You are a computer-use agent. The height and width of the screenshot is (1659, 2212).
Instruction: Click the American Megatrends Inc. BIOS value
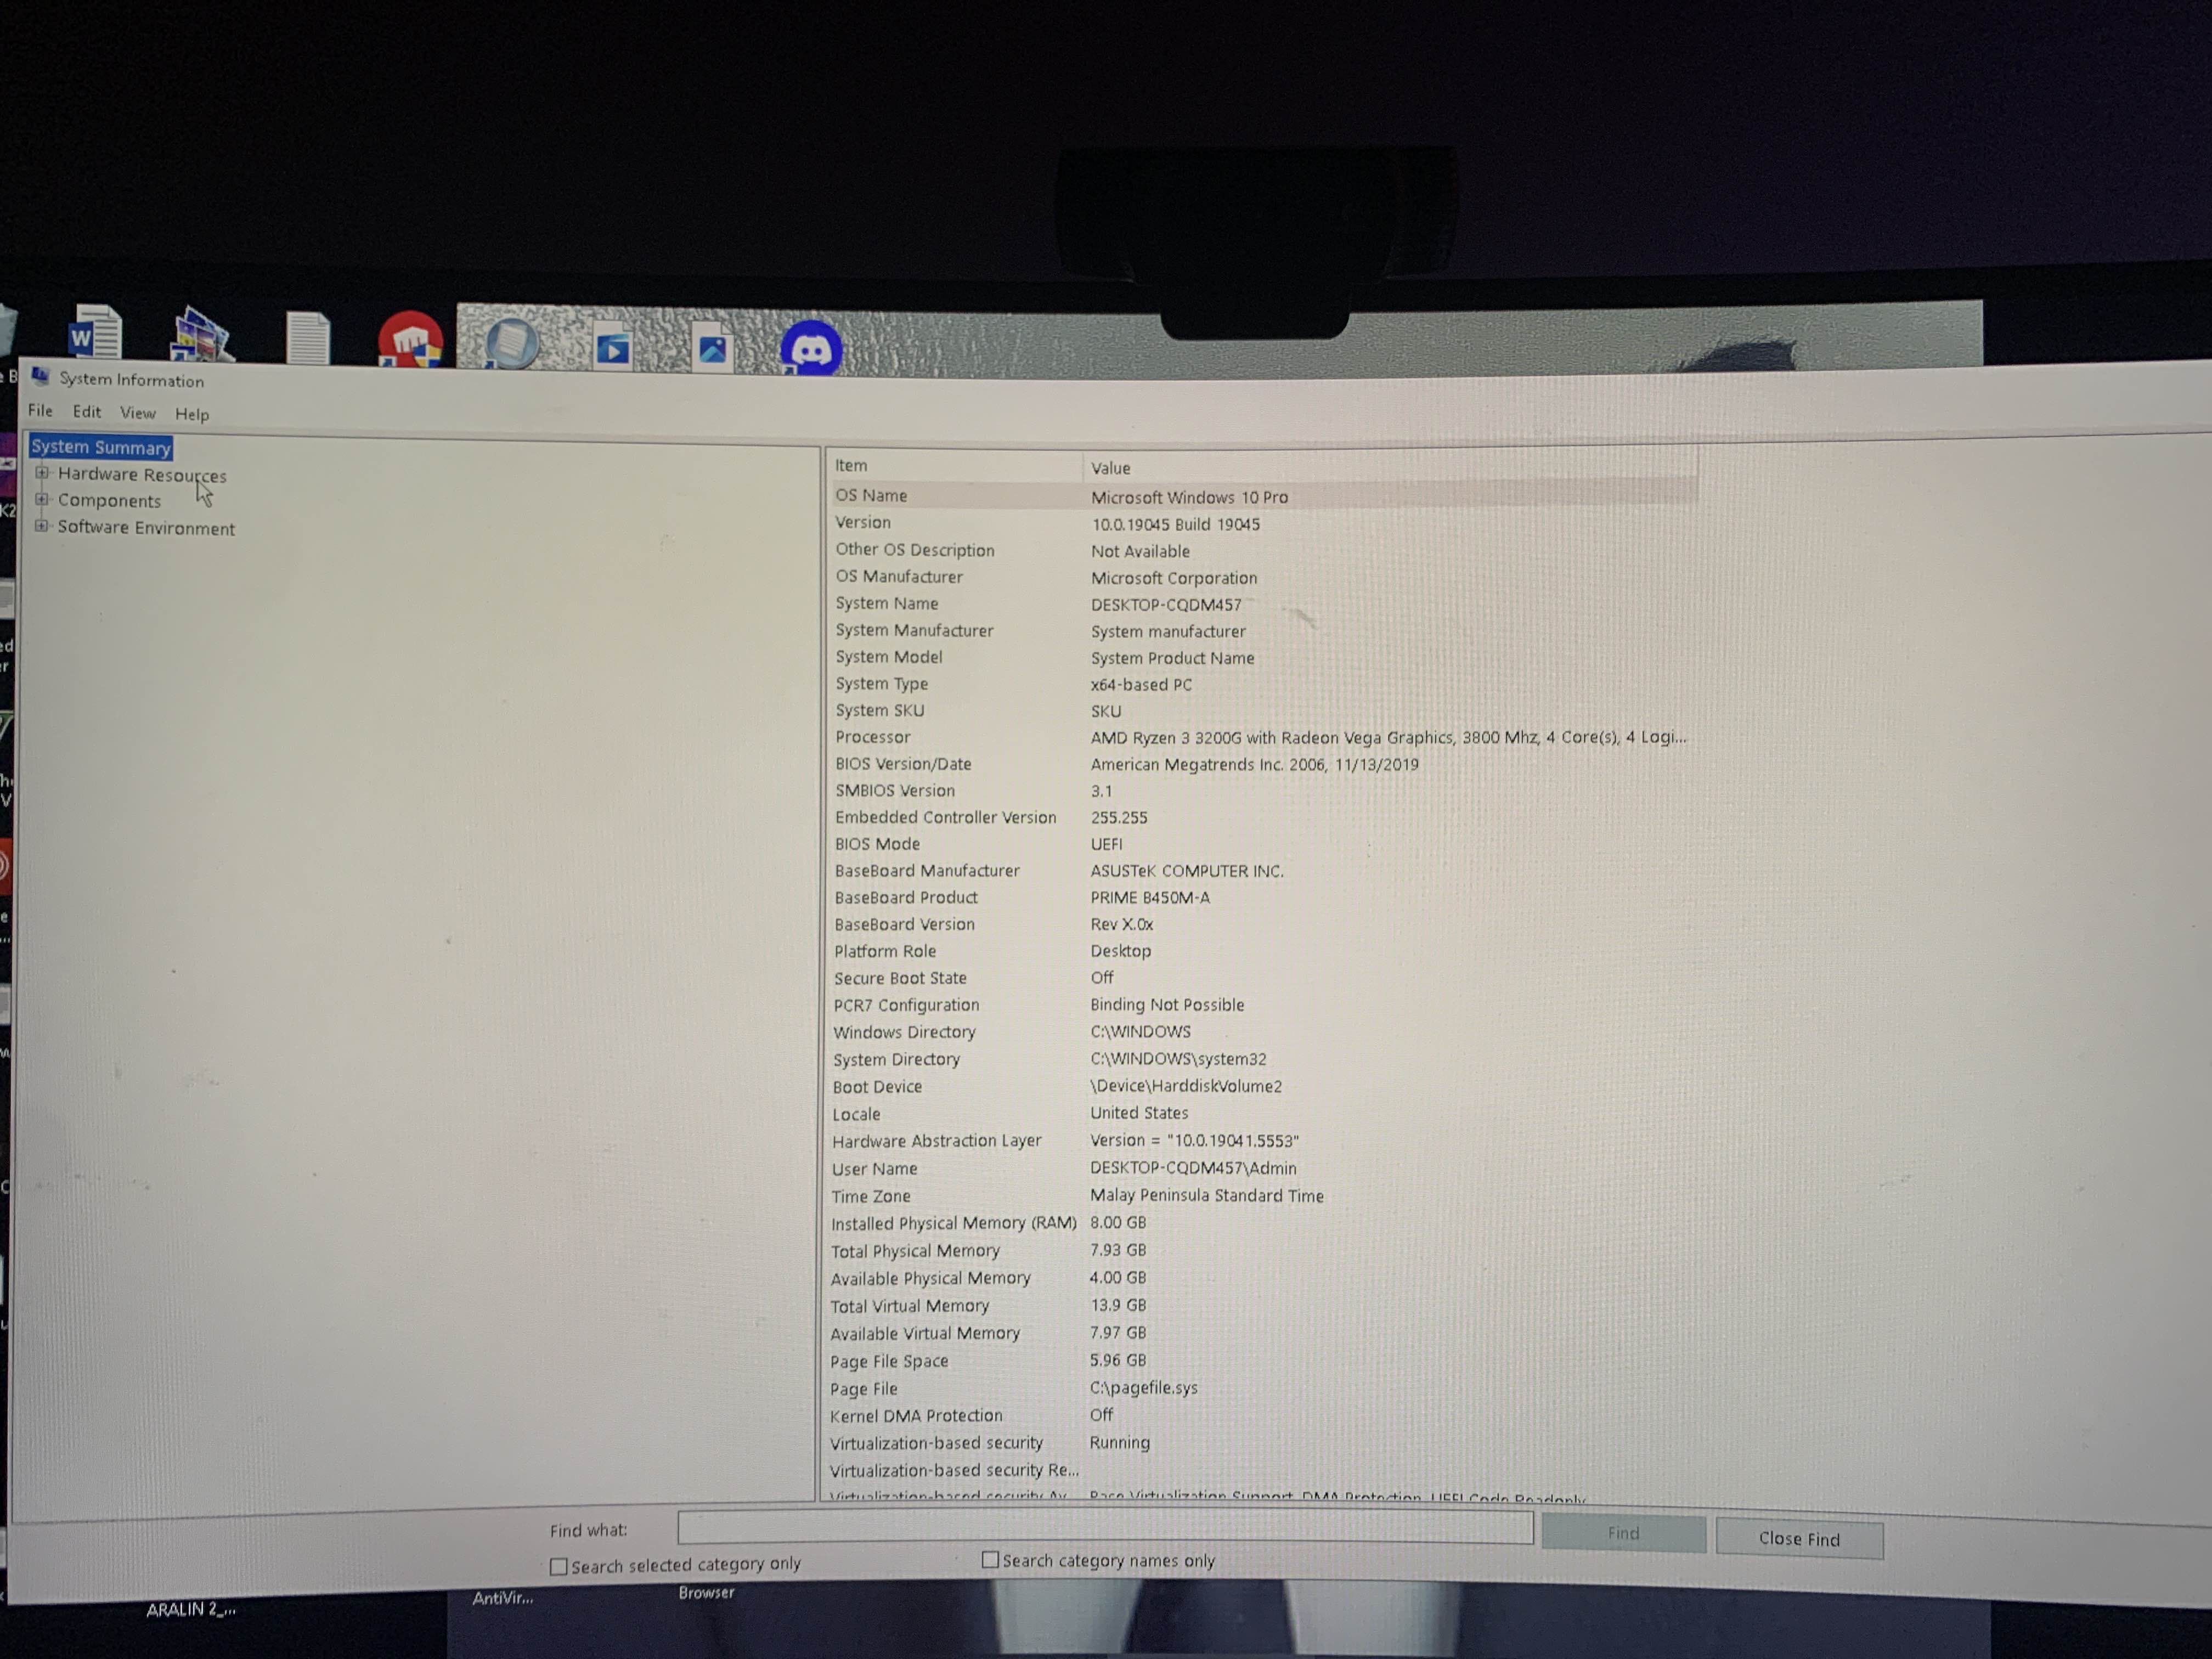click(1254, 765)
